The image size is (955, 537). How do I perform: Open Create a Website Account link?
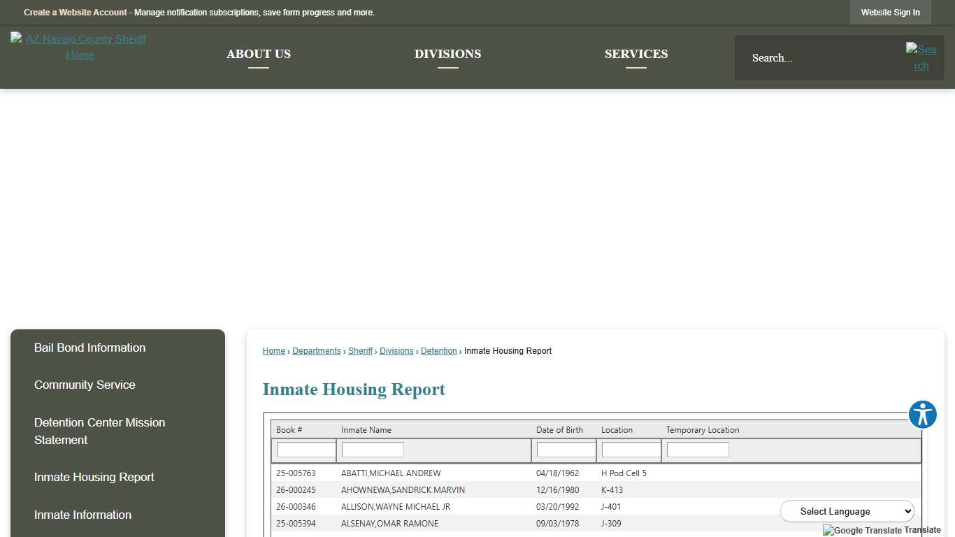pos(75,12)
